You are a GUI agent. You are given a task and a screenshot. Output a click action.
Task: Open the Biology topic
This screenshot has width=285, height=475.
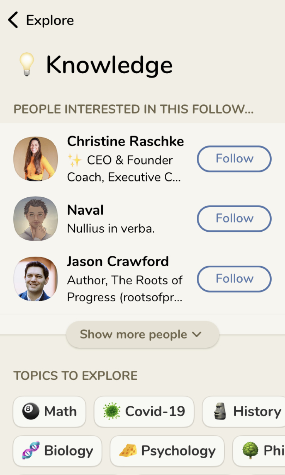click(57, 451)
